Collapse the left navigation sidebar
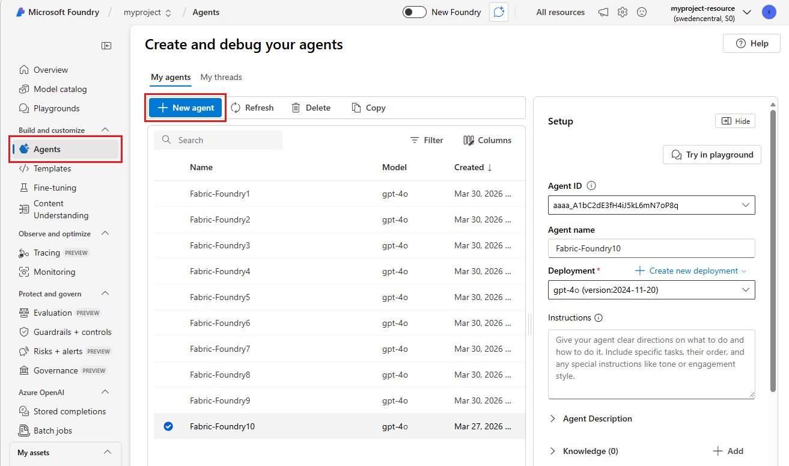Viewport: 789px width, 466px height. (106, 46)
